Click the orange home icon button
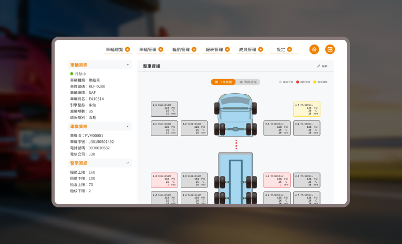402x244 pixels. pos(314,49)
